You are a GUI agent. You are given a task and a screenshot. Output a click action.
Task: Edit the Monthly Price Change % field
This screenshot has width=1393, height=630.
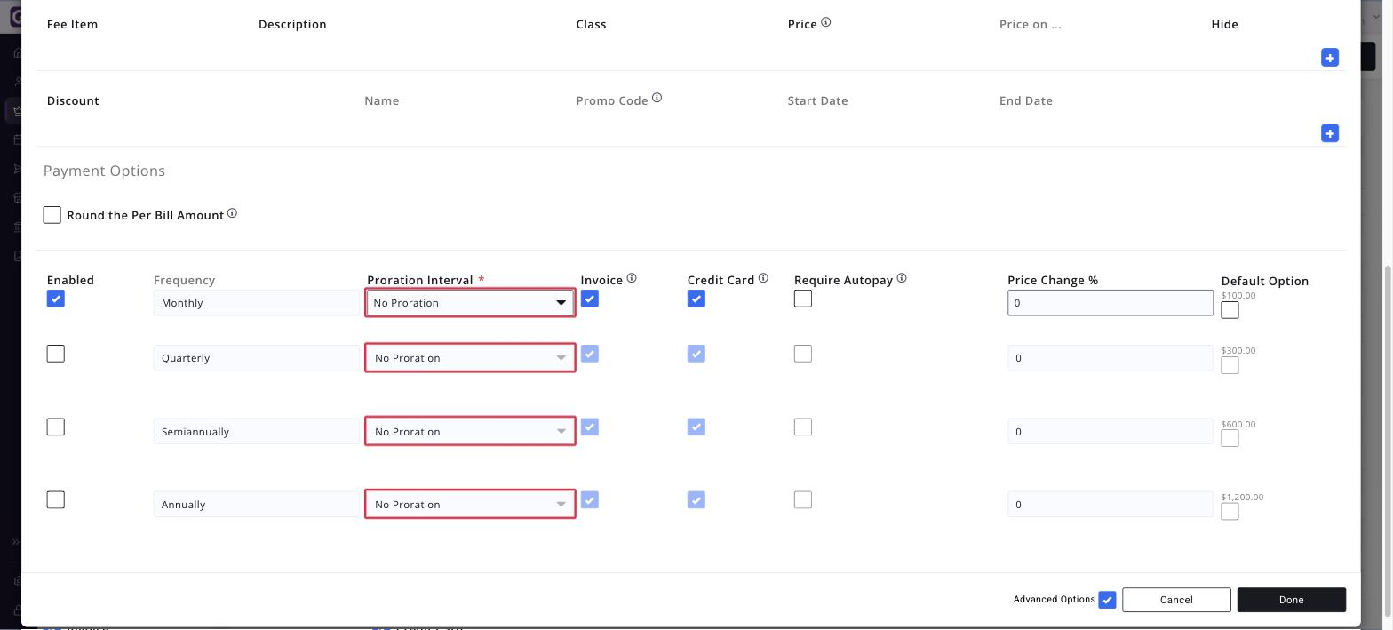[x=1110, y=303]
